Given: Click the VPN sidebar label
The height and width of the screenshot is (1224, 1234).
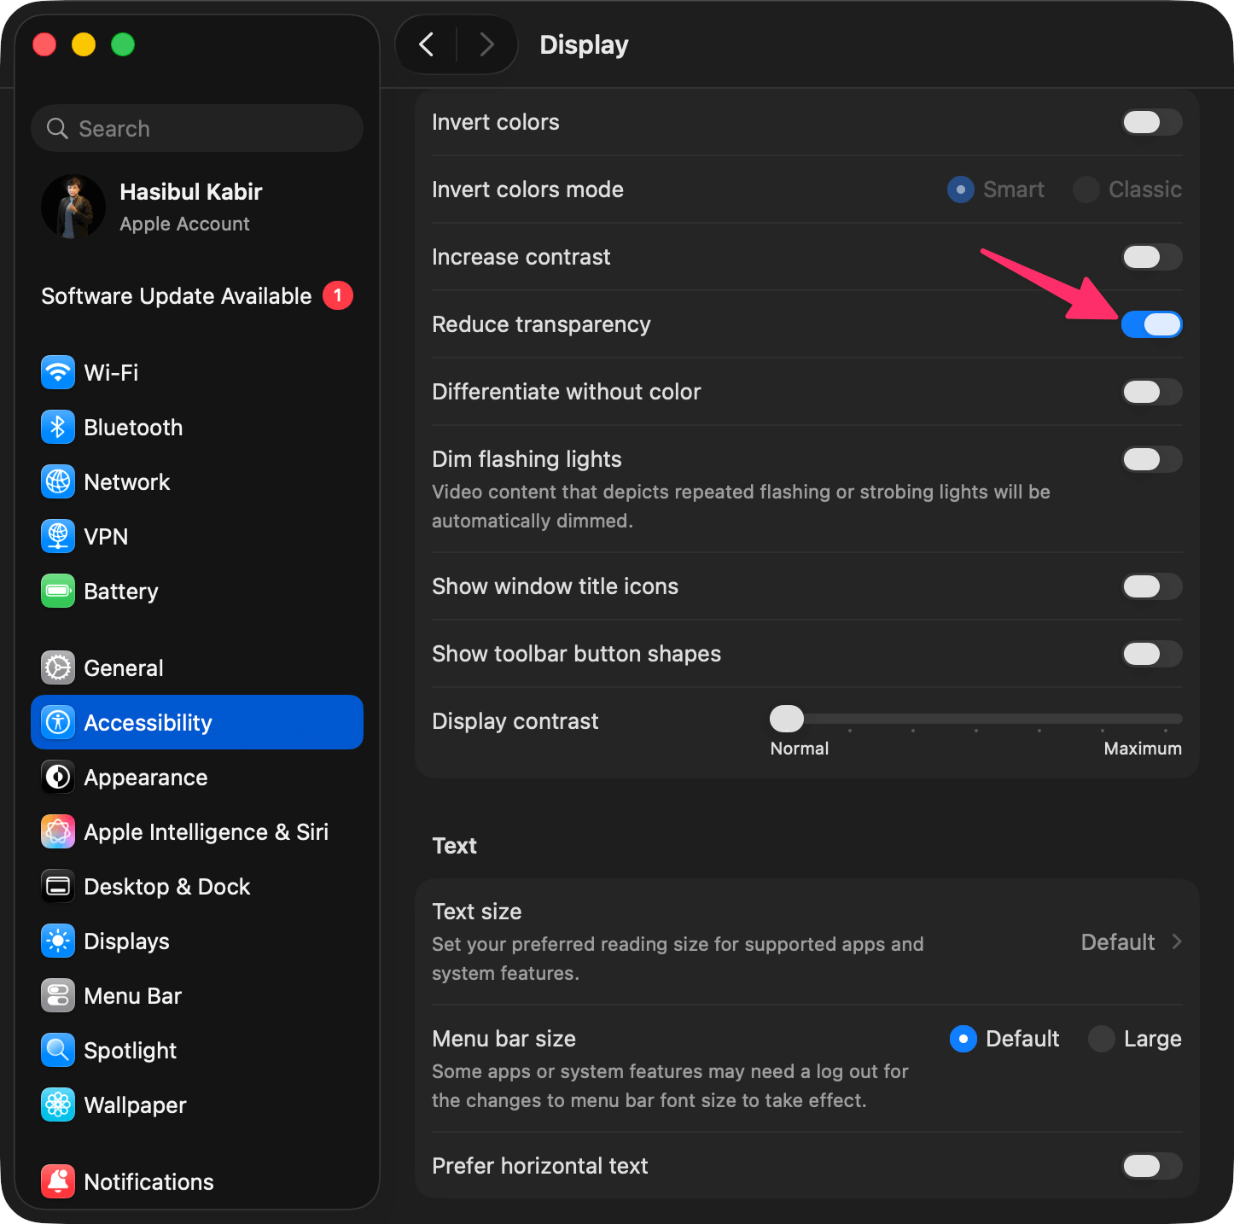Looking at the screenshot, I should point(106,536).
